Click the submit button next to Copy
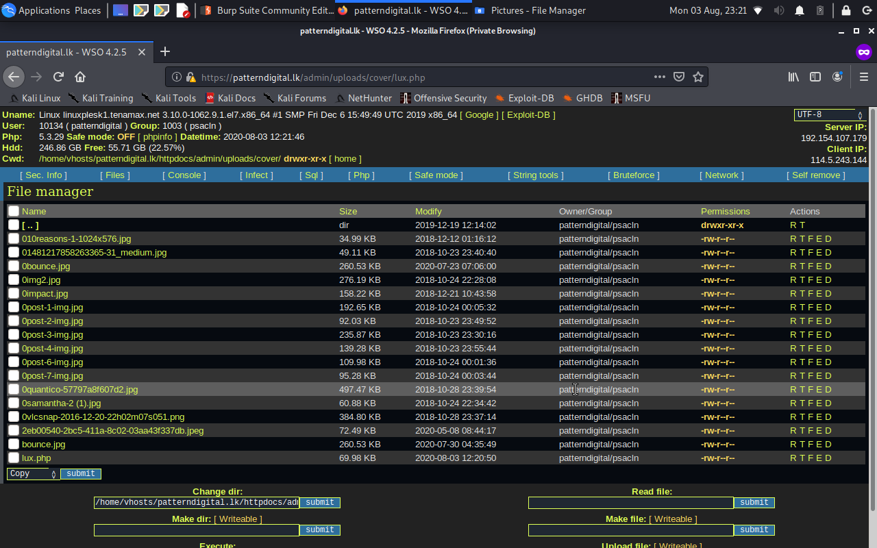Screen dimensions: 877x548 (x=81, y=473)
